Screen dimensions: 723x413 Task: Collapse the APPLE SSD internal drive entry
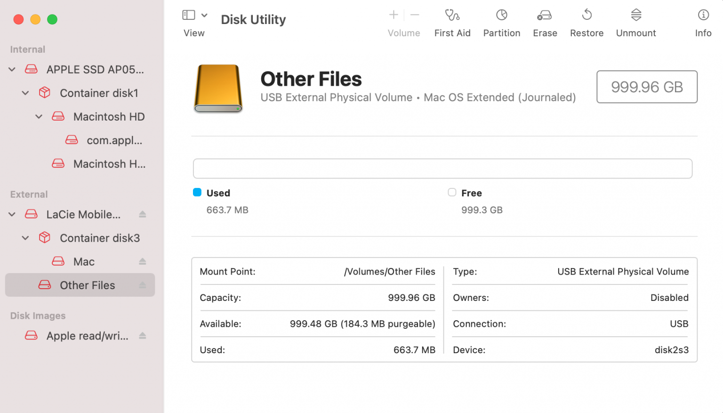[12, 69]
